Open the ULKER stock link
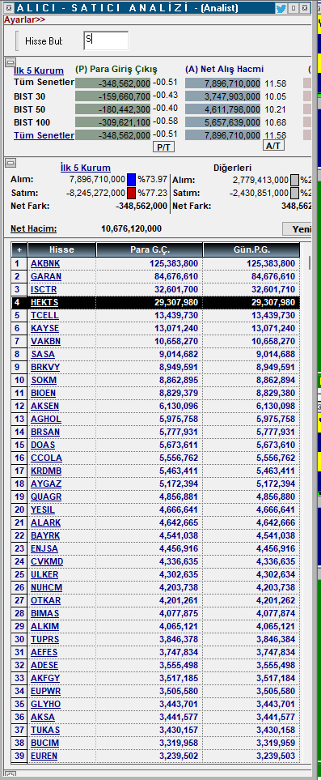The width and height of the screenshot is (321, 780). pyautogui.click(x=44, y=574)
